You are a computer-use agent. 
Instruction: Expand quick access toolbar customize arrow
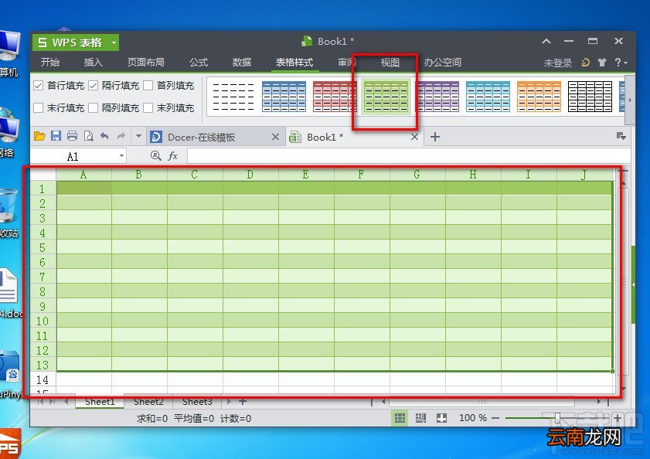(138, 136)
